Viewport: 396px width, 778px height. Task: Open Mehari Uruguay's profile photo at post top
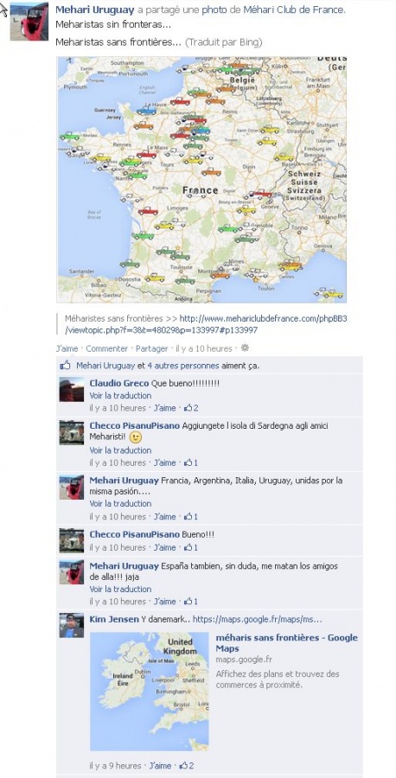29,22
